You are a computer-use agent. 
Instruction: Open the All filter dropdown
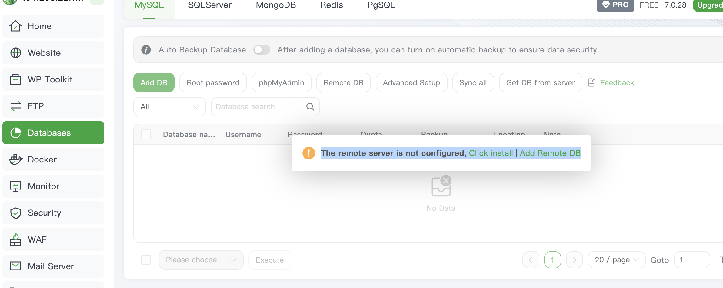click(x=169, y=107)
